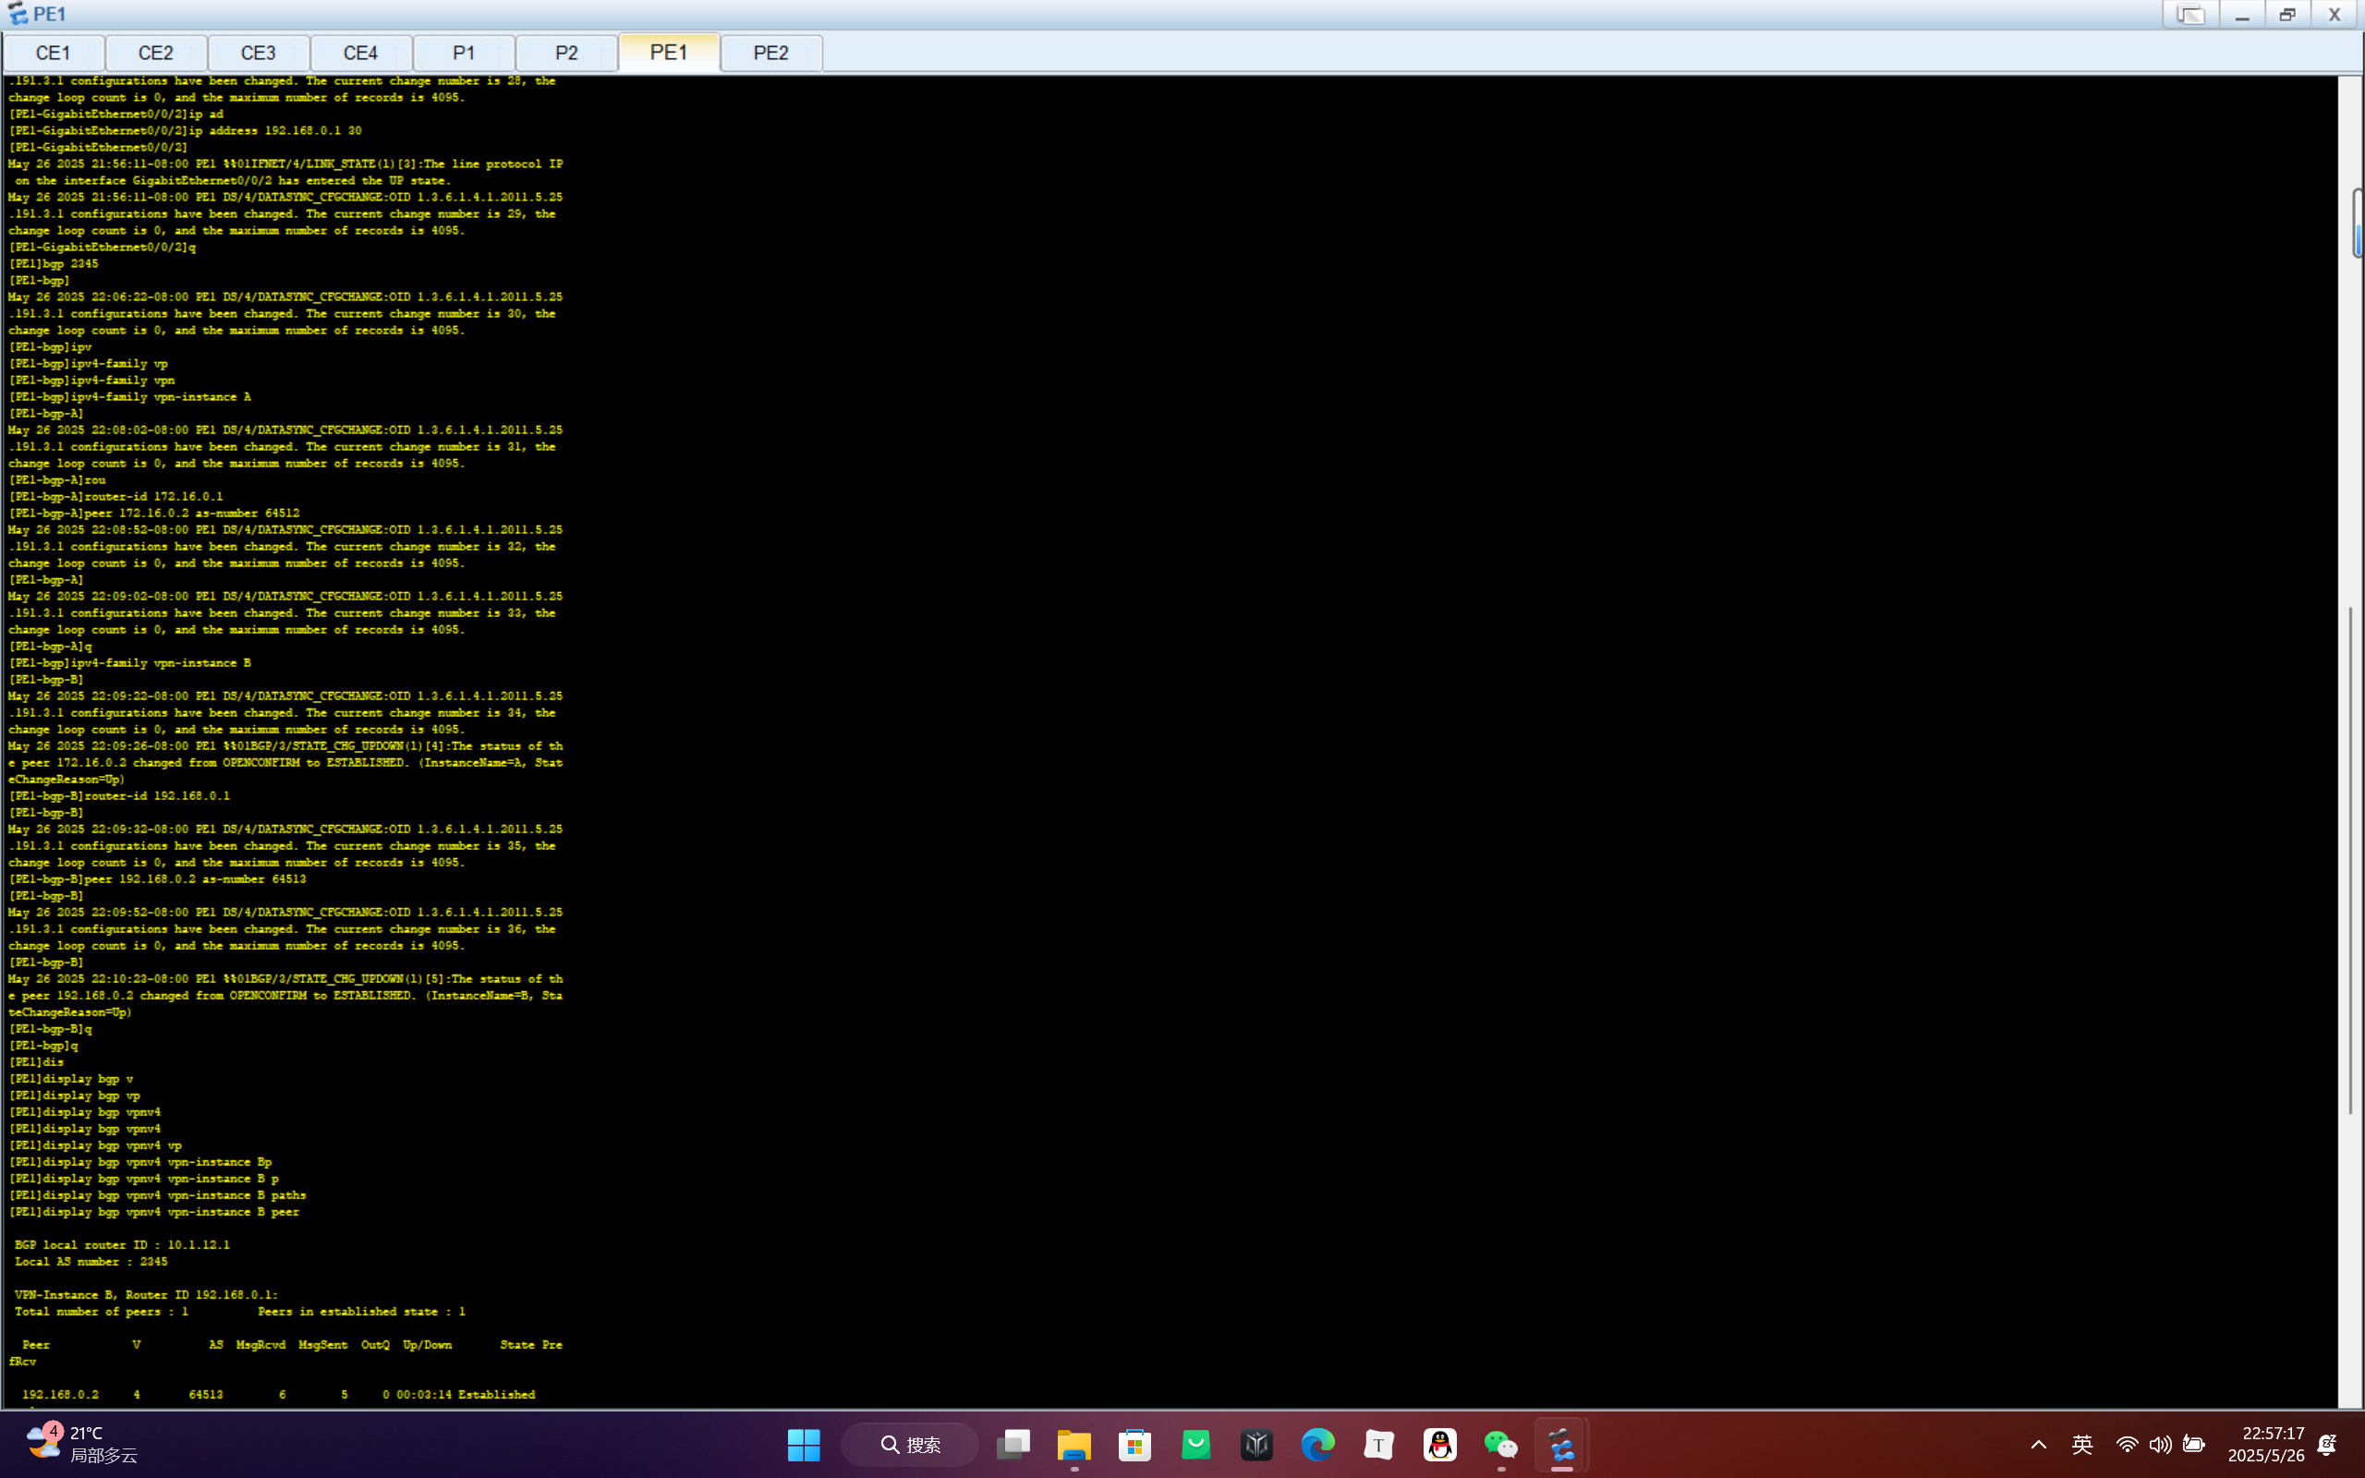Image resolution: width=2365 pixels, height=1478 pixels.
Task: Open the QQ penguin app
Action: (1439, 1445)
